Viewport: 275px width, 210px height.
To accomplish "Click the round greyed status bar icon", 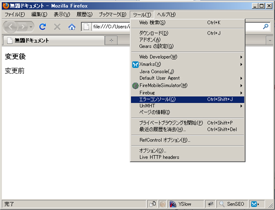I will [x=162, y=204].
